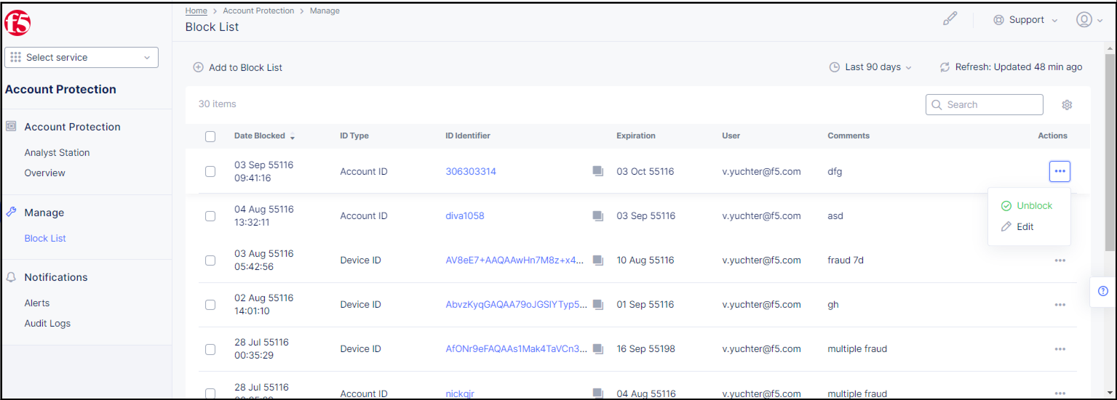This screenshot has height=400, width=1117.
Task: Check the row for Device ID blocked 03 Aug
Action: point(210,260)
